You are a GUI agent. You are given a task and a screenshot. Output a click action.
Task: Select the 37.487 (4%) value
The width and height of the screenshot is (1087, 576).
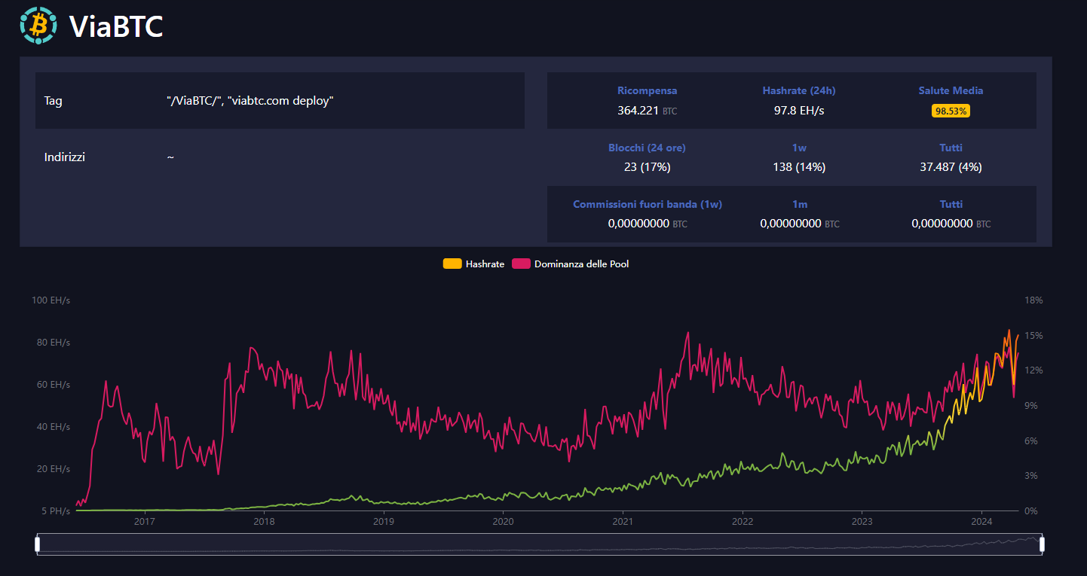(x=951, y=167)
